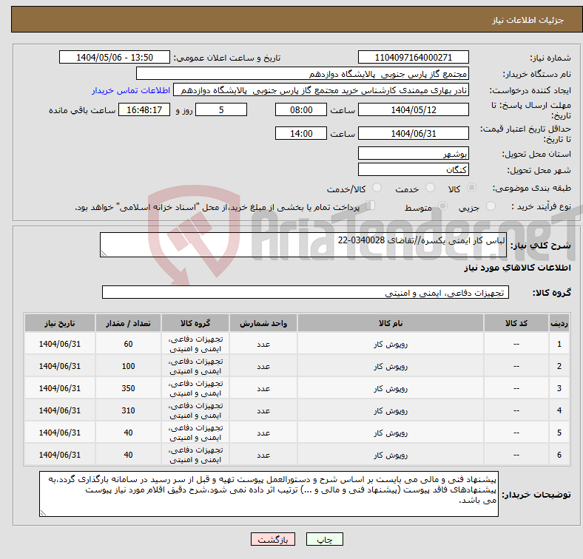The width and height of the screenshot is (583, 559).
Task: Click the price validity date 1404/06/31 field
Action: pos(413,133)
